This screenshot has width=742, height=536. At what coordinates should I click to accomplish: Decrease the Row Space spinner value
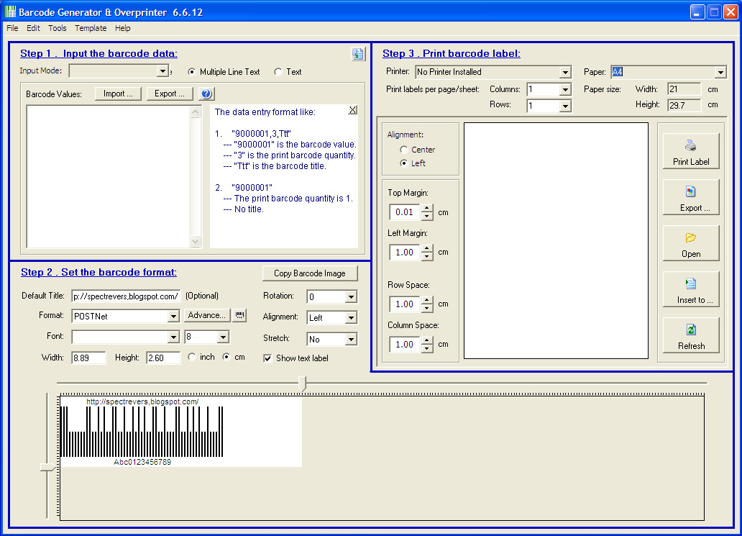427,308
